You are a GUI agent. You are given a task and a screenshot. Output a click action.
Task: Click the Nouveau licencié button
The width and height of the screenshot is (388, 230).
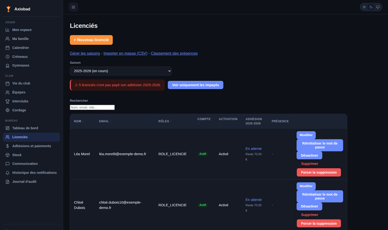pos(91,40)
